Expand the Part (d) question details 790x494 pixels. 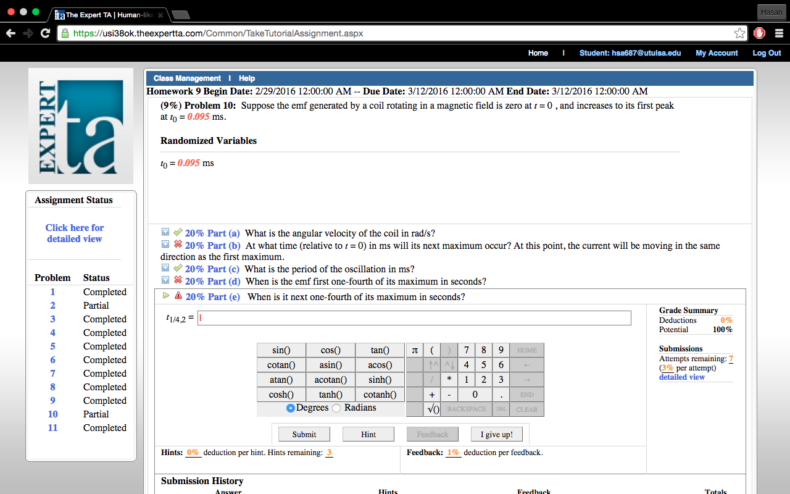[x=165, y=281]
